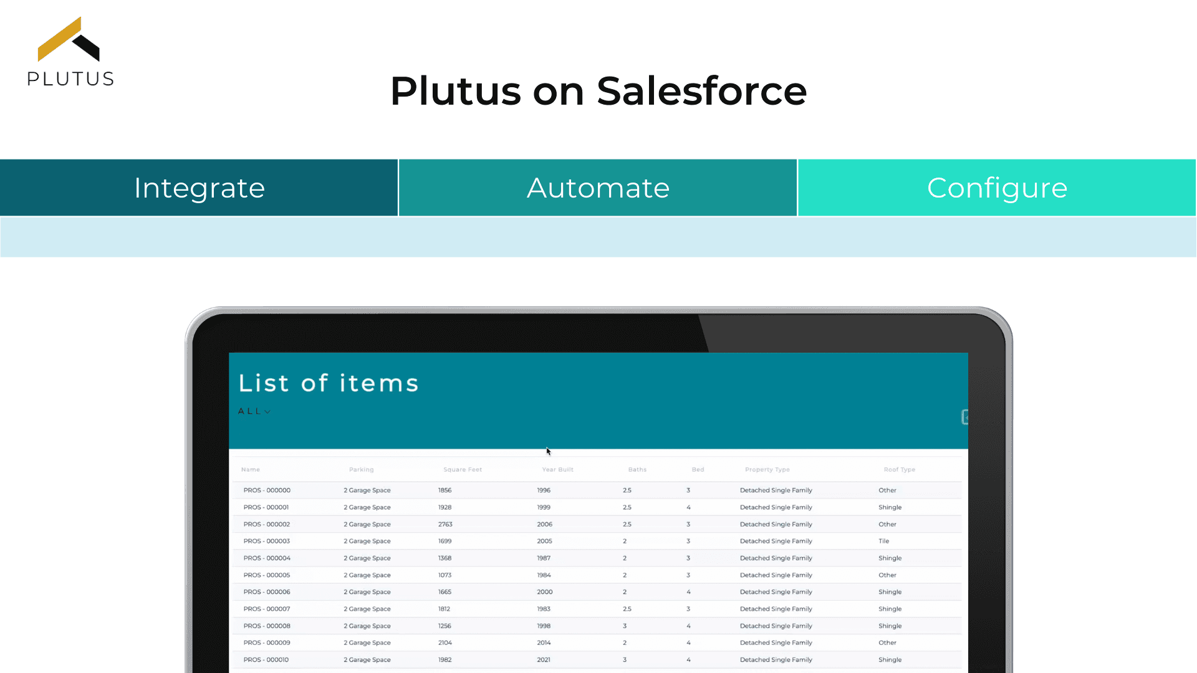Click year built value 2021

tap(544, 659)
